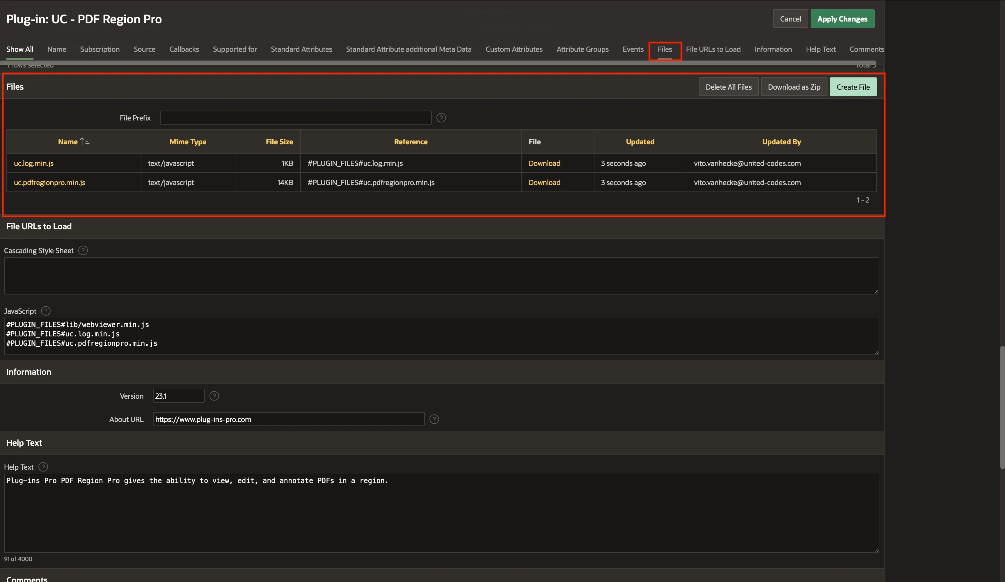
Task: Click into the File Prefix input field
Action: click(x=296, y=118)
